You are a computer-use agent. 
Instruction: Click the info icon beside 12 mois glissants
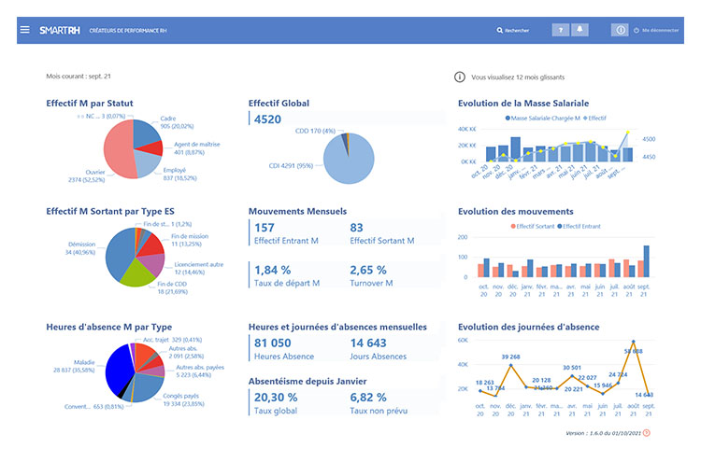[460, 77]
